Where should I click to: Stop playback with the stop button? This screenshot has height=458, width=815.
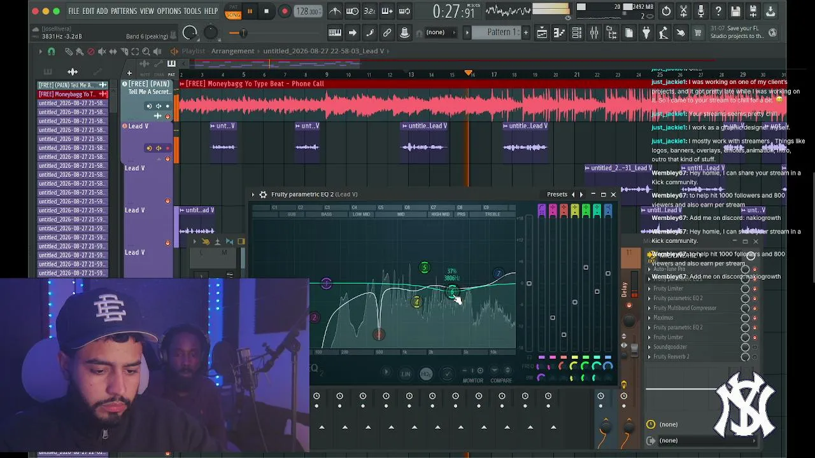(266, 11)
